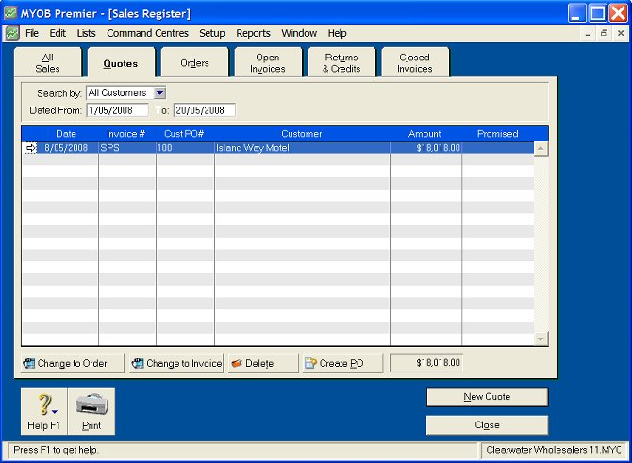632x463 pixels.
Task: Click the Dated From field 1/05/2008
Action: click(x=117, y=110)
